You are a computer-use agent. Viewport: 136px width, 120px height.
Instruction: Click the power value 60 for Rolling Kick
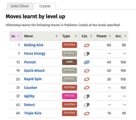[109, 45]
